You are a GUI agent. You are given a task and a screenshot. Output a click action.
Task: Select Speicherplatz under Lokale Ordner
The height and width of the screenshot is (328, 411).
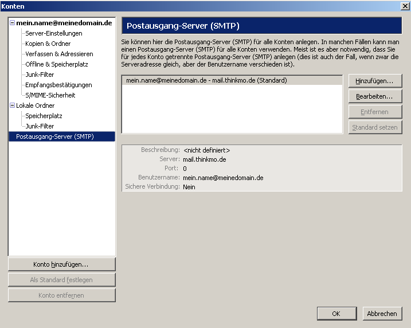pos(44,116)
